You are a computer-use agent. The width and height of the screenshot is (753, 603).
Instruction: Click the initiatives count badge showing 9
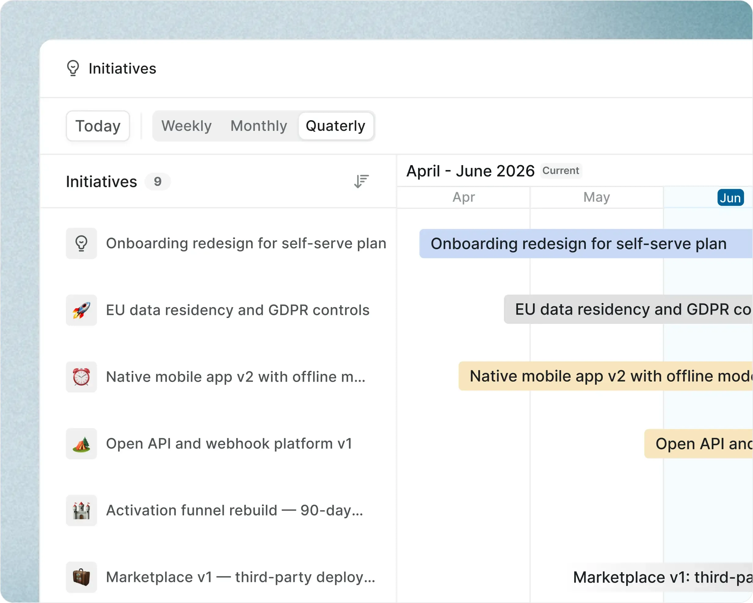pyautogui.click(x=157, y=181)
